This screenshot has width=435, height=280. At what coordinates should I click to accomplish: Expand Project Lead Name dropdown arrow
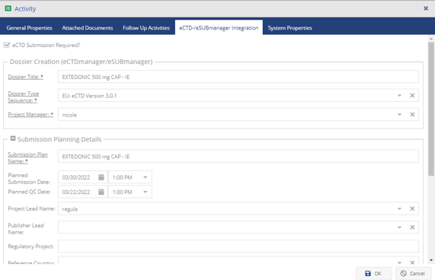click(399, 208)
